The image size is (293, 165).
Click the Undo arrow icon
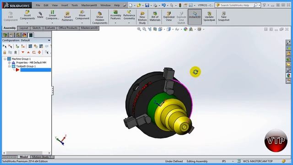[163, 5]
